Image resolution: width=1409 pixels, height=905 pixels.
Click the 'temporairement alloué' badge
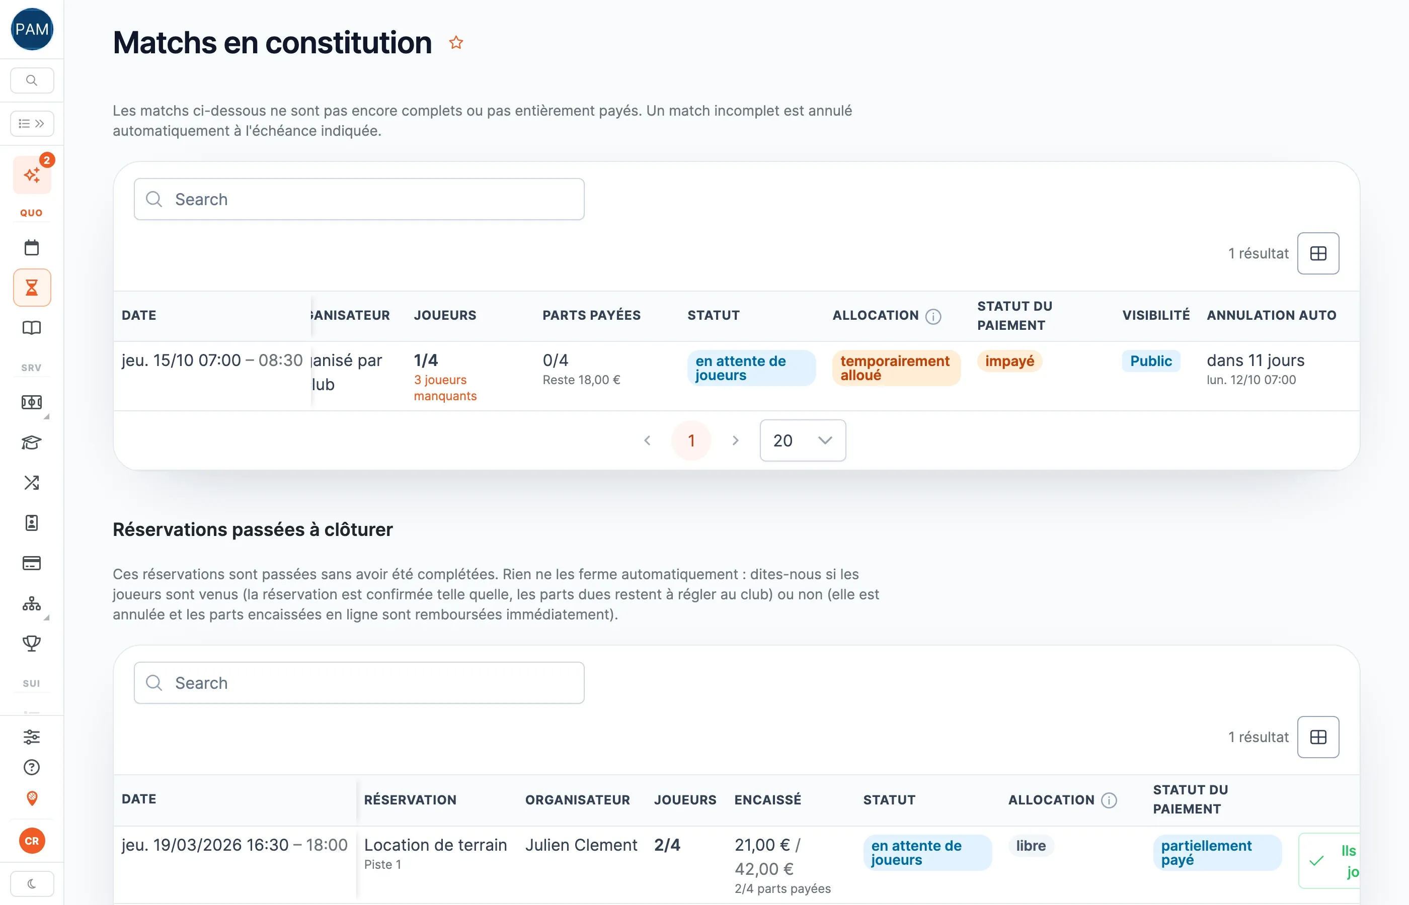pyautogui.click(x=896, y=368)
